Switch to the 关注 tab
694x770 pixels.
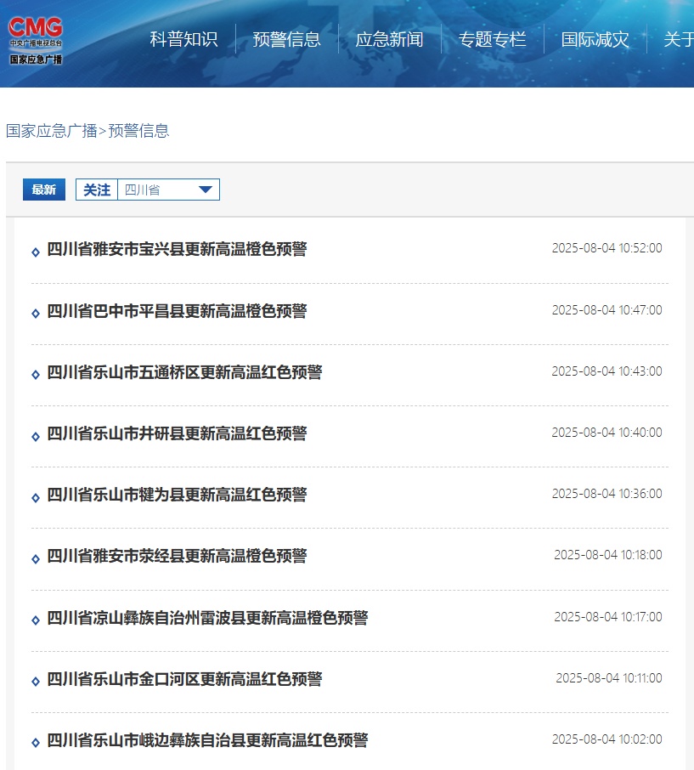click(x=95, y=189)
